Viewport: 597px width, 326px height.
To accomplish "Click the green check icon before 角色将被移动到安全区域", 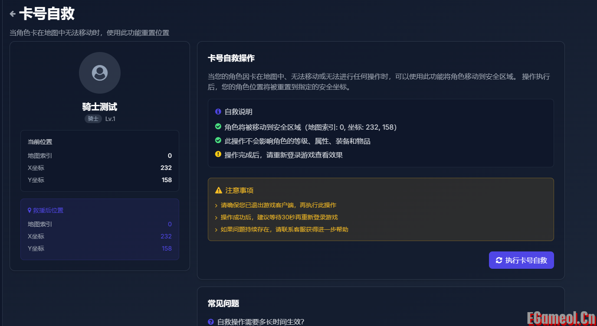I will click(x=218, y=127).
